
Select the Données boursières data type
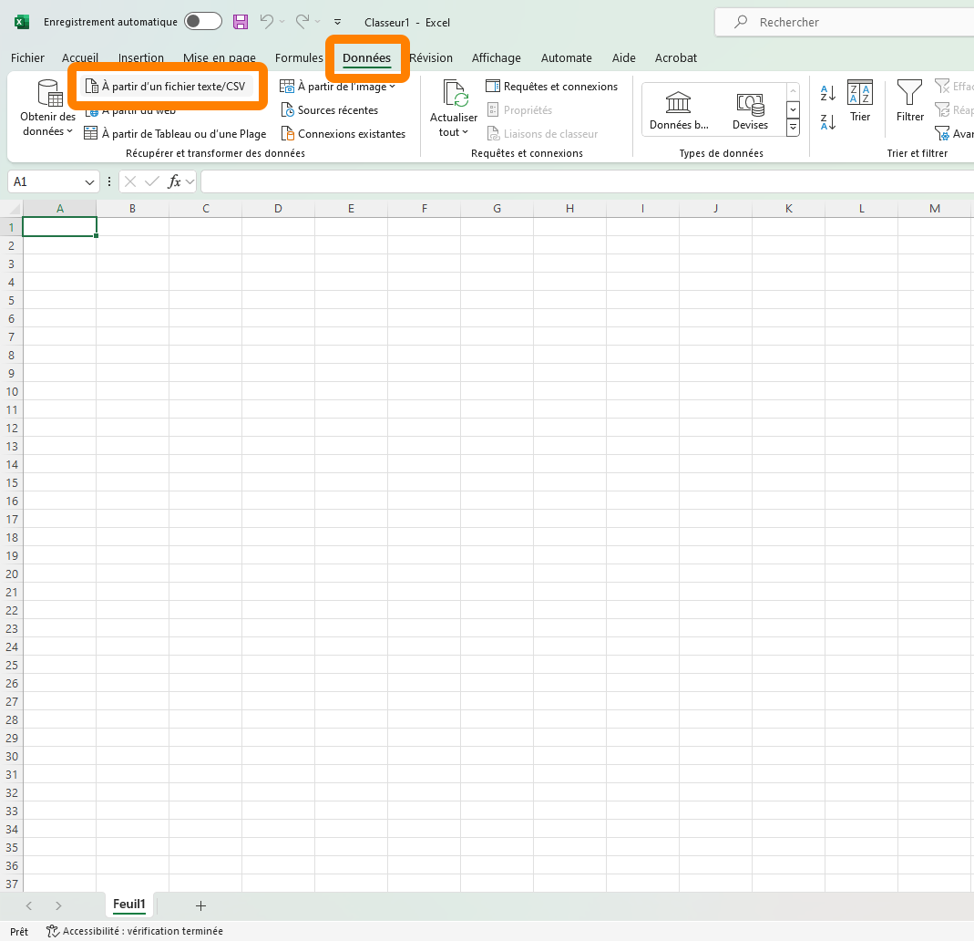tap(679, 110)
